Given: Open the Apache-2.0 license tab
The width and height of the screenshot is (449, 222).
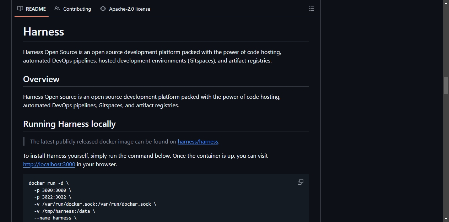Looking at the screenshot, I should (125, 9).
